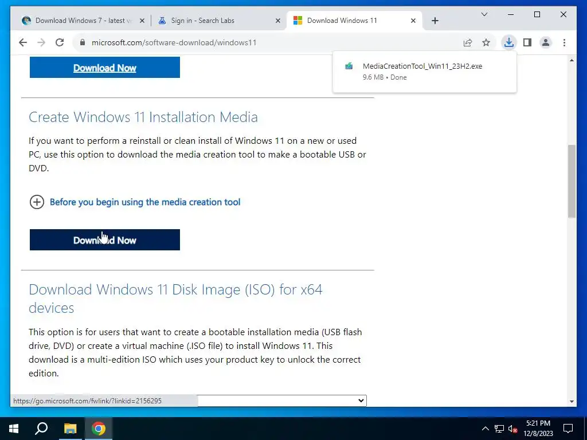Go back to the previous page
The height and width of the screenshot is (440, 587).
click(x=23, y=42)
